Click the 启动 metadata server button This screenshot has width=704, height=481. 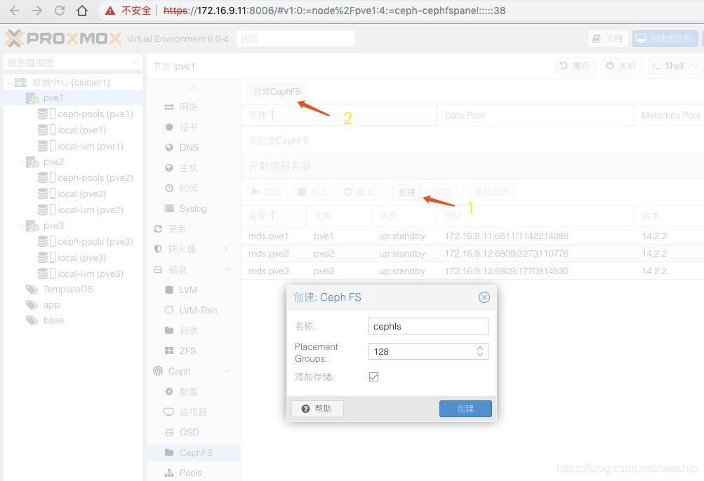[x=267, y=192]
